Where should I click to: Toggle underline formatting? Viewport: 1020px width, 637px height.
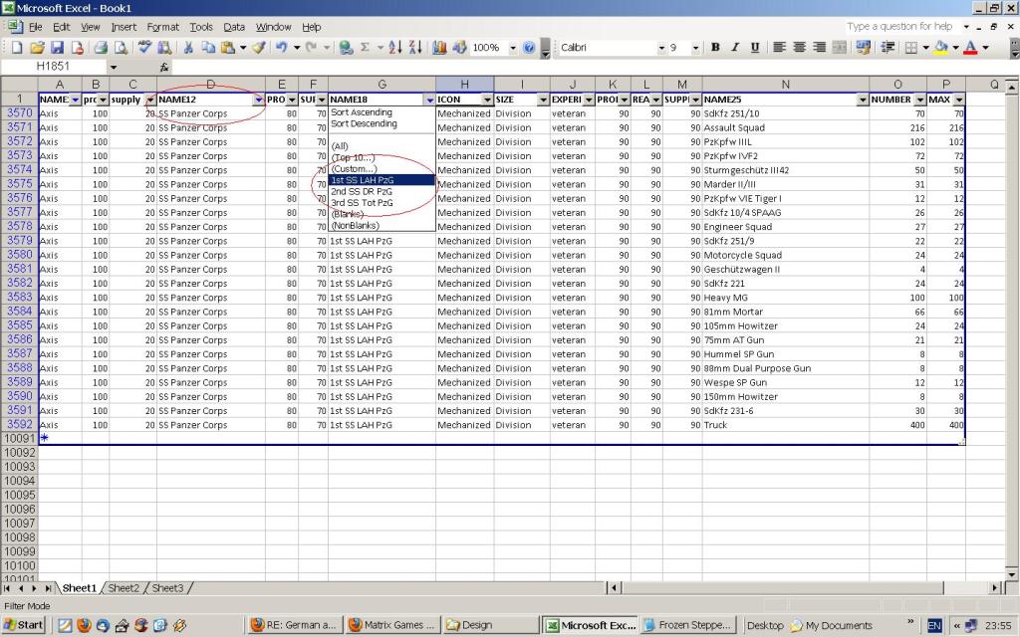click(754, 47)
